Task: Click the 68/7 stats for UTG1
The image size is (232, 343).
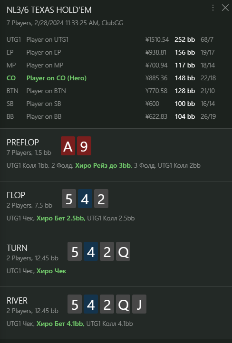Action: [x=207, y=39]
